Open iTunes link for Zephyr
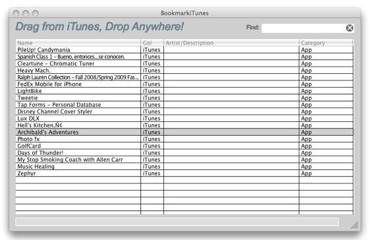 (x=152, y=173)
